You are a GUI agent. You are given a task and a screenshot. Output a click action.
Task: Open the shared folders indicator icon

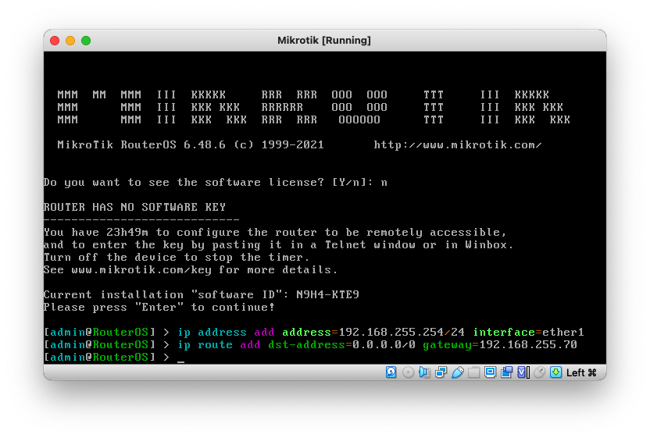pos(474,372)
